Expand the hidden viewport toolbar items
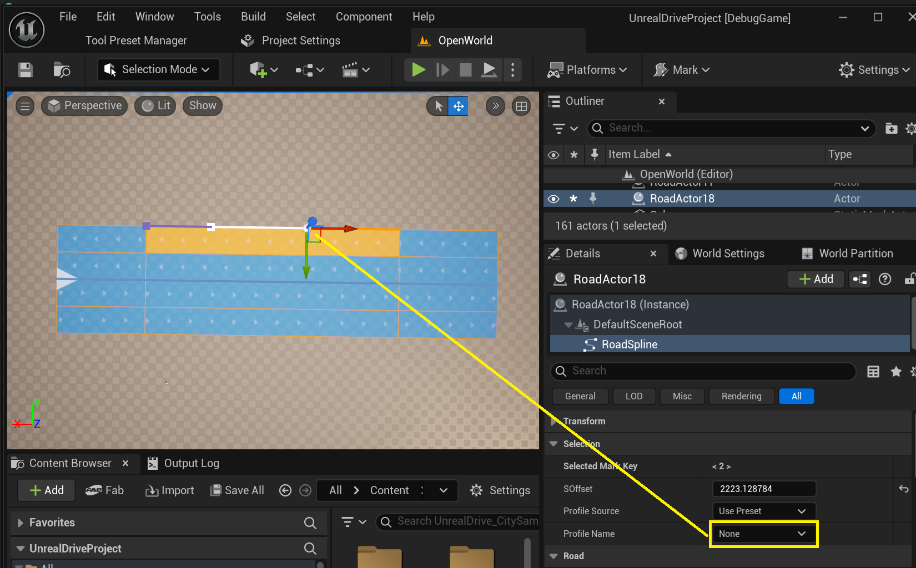 click(x=495, y=106)
